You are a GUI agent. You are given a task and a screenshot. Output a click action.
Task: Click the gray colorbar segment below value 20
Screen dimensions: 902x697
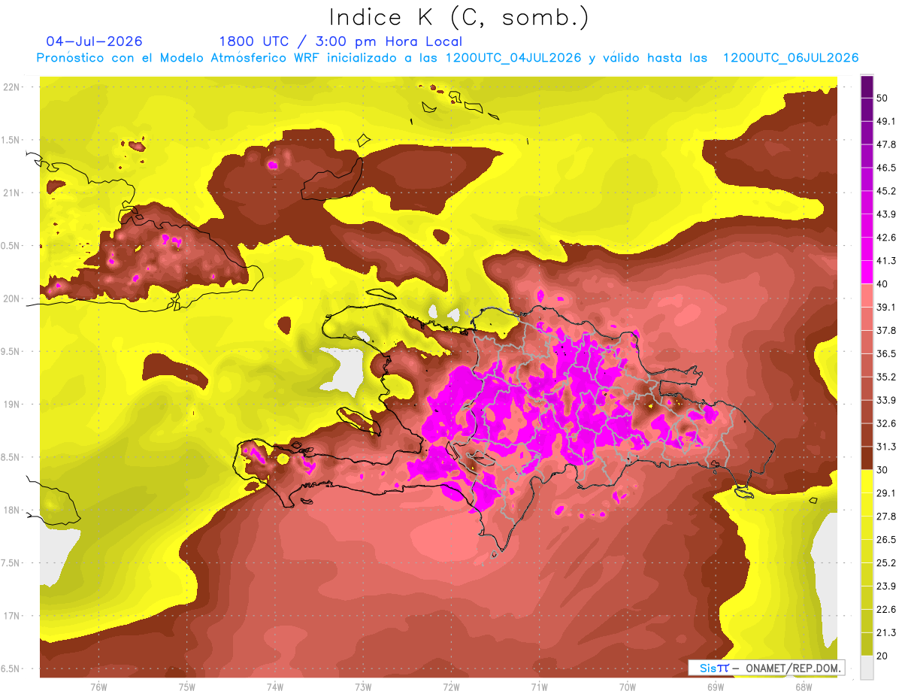pyautogui.click(x=867, y=668)
